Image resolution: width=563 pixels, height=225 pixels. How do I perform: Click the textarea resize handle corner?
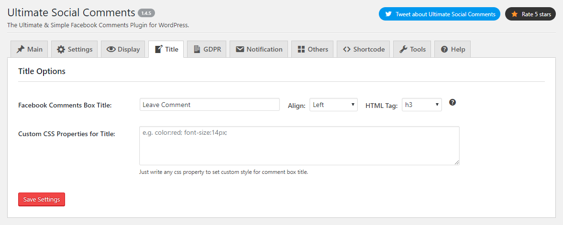[x=457, y=162]
